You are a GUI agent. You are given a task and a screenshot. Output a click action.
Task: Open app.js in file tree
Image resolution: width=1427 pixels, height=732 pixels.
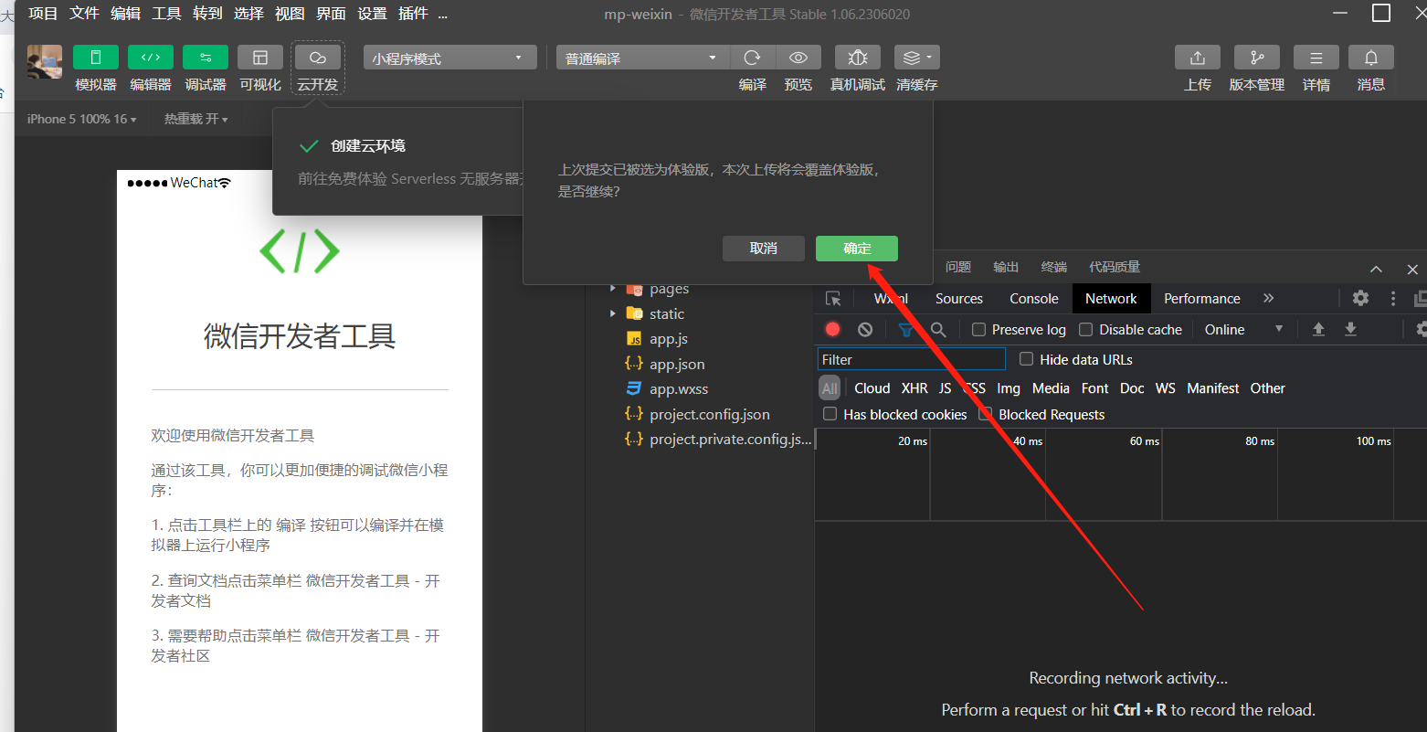tap(668, 339)
